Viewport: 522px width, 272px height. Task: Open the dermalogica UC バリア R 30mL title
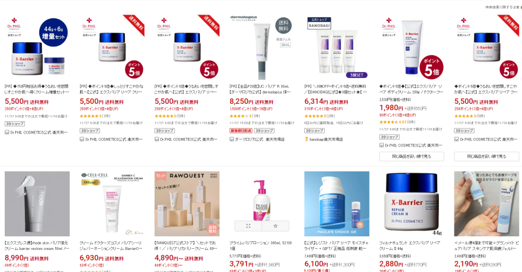click(260, 89)
